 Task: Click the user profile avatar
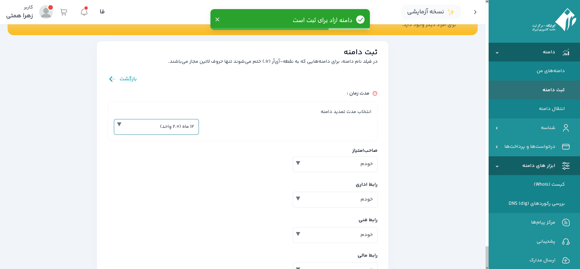46,12
